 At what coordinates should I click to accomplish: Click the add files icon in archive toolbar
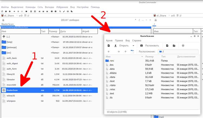coord(167,46)
